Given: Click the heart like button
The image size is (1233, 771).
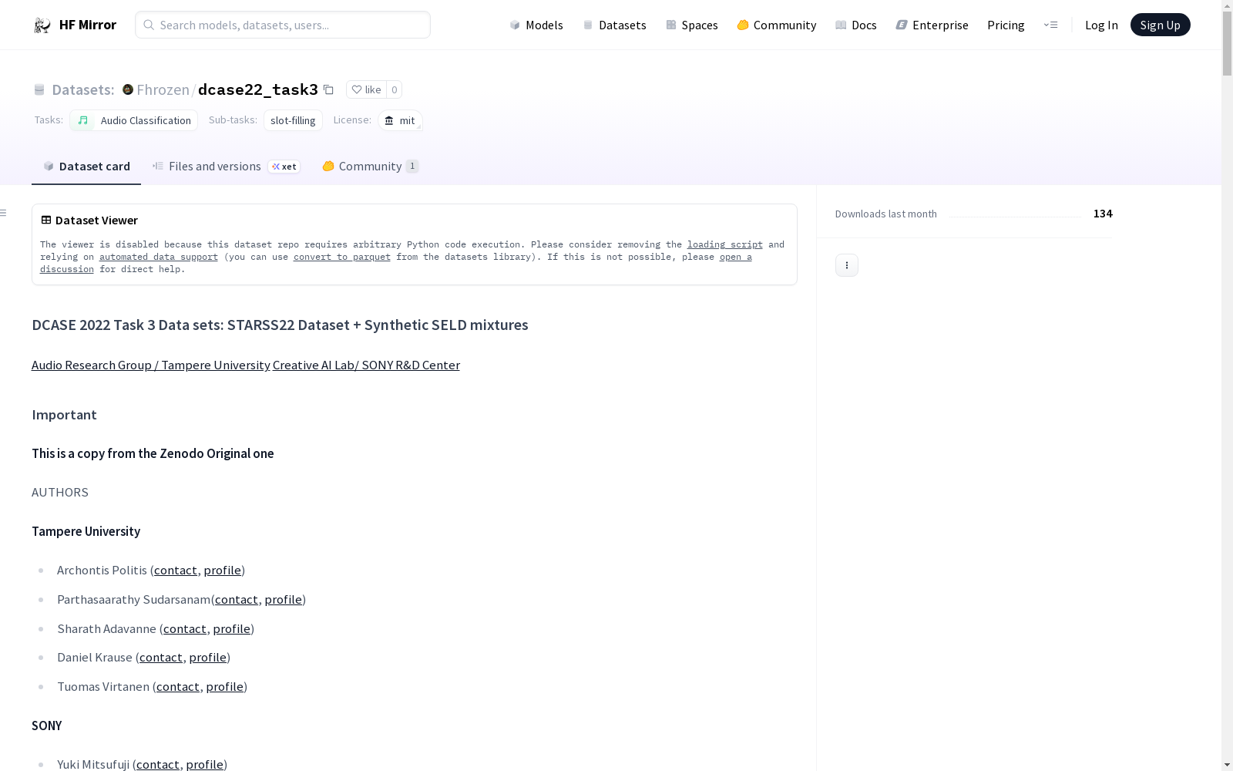Looking at the screenshot, I should click(x=366, y=89).
